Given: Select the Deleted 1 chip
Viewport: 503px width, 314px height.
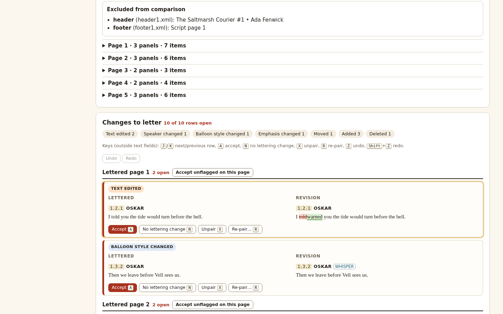Looking at the screenshot, I should pos(380,134).
